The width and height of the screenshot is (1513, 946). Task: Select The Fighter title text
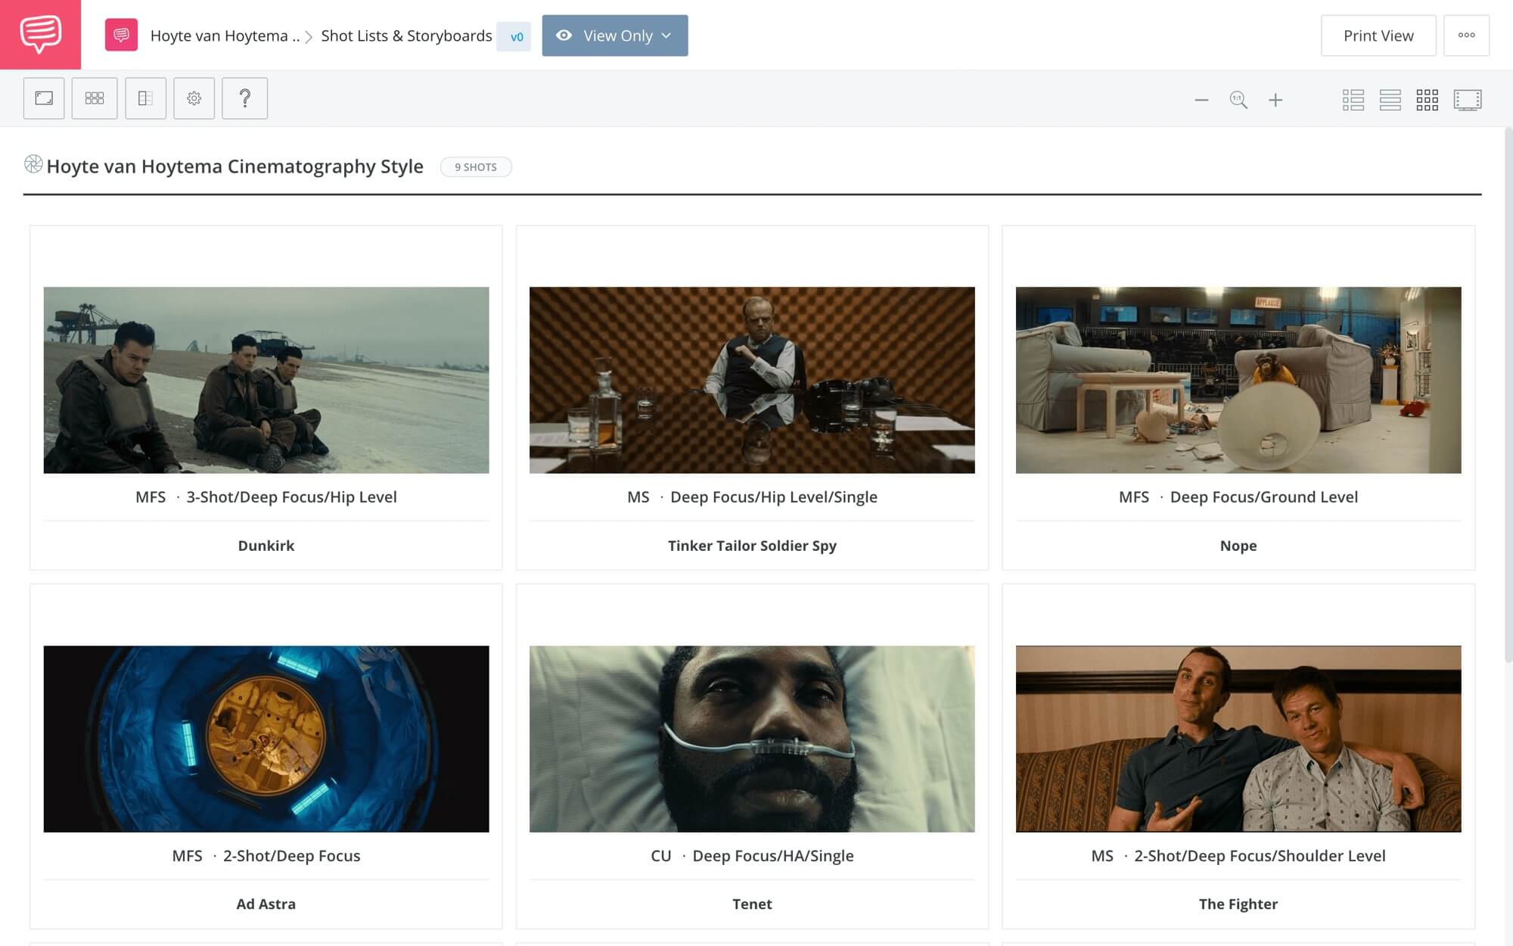click(x=1238, y=904)
